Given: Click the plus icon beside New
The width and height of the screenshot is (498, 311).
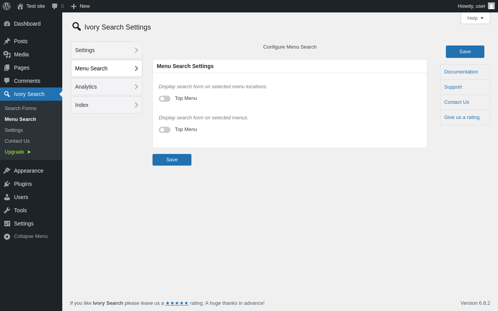Looking at the screenshot, I should tap(74, 6).
